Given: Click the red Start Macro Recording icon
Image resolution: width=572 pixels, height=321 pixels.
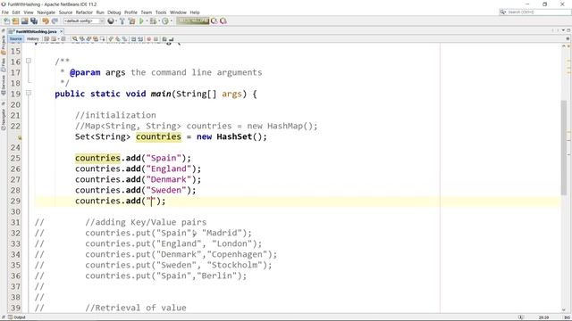Looking at the screenshot, I should [149, 38].
